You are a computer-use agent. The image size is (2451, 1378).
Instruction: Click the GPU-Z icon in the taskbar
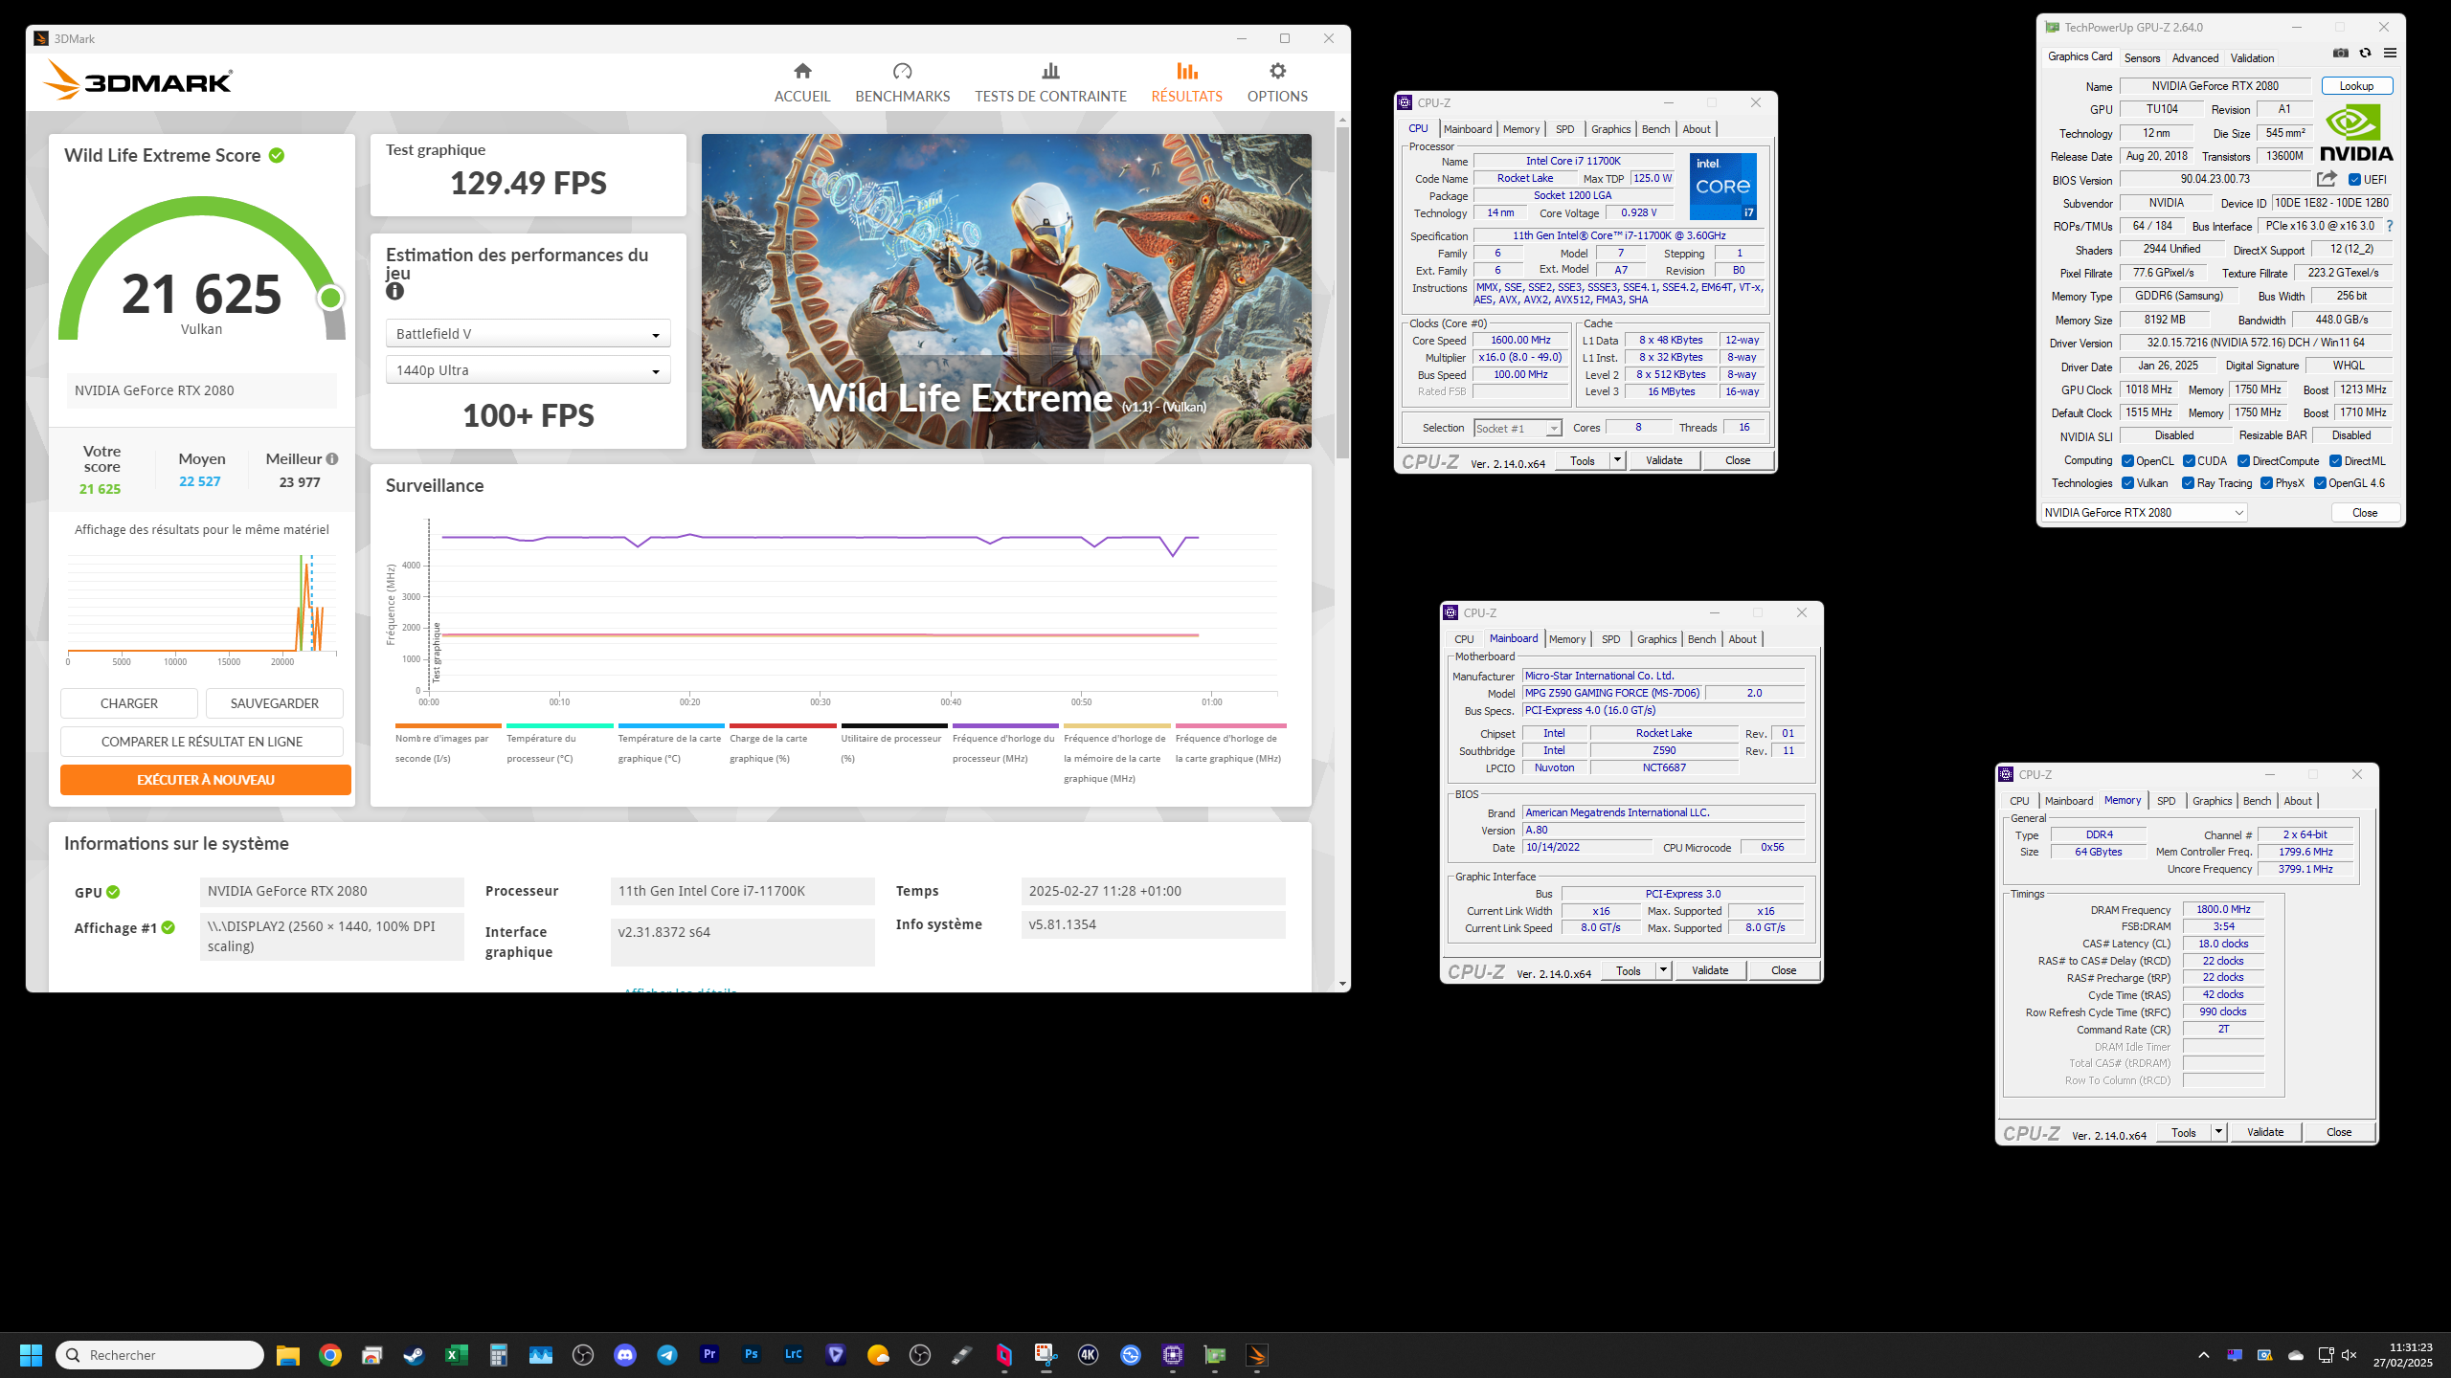(1215, 1355)
